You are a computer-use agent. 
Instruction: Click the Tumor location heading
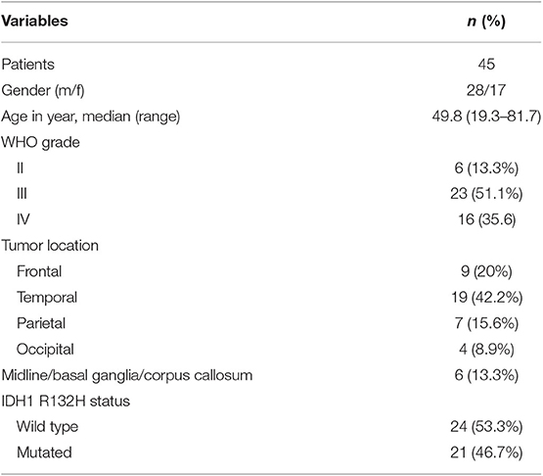tap(50, 246)
